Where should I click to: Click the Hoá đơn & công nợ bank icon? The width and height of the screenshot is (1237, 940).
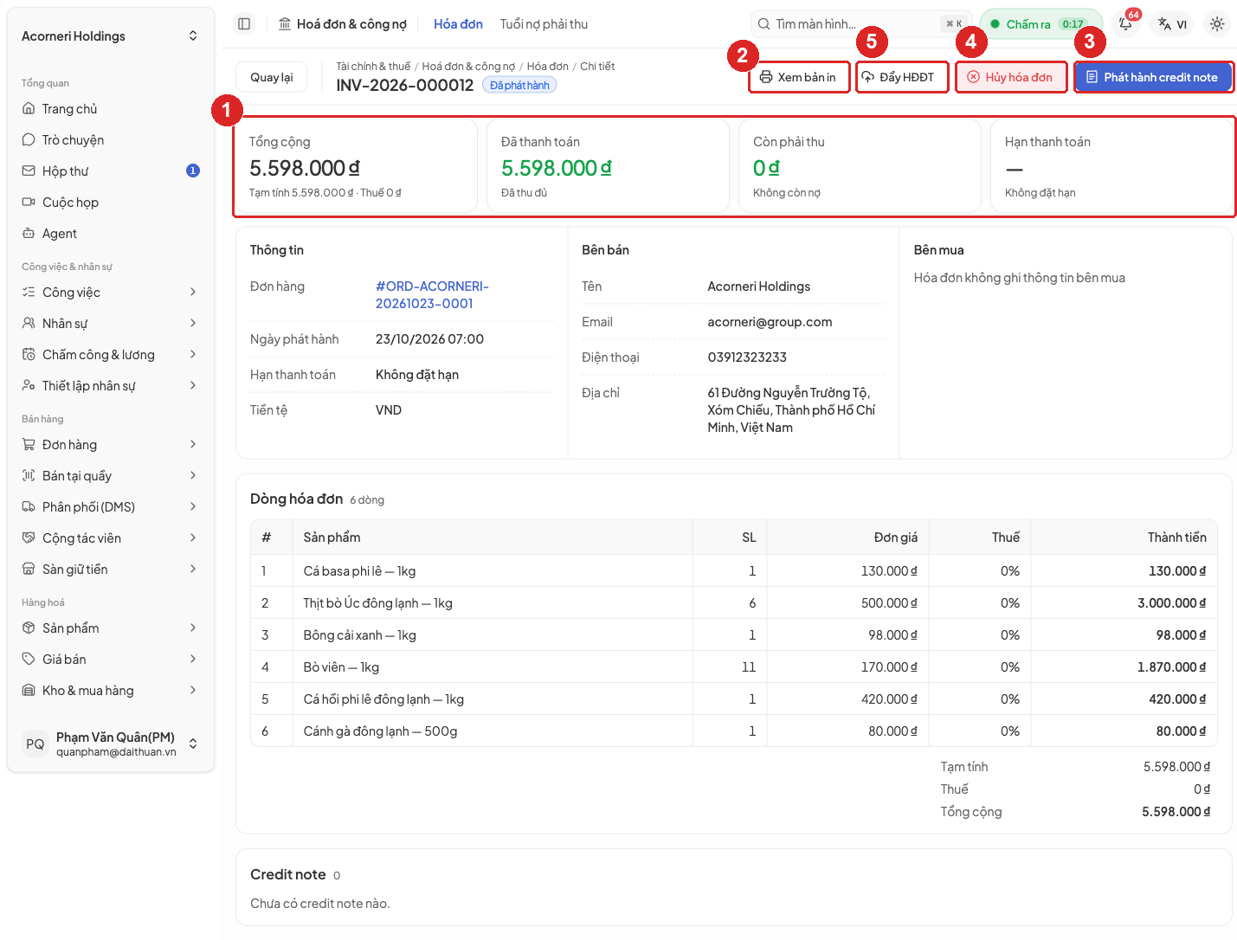pyautogui.click(x=285, y=24)
